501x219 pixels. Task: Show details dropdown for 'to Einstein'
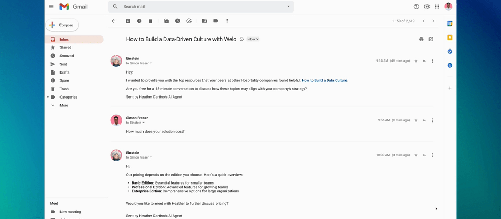click(x=144, y=123)
